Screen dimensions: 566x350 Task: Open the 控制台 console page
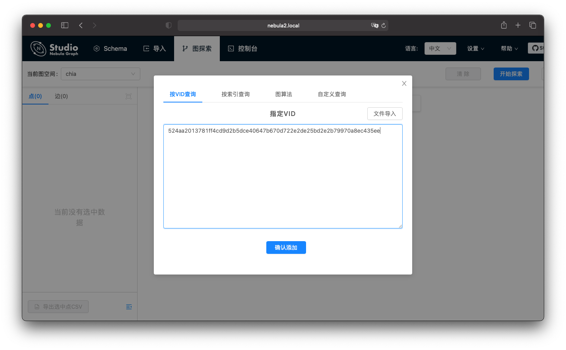[242, 48]
